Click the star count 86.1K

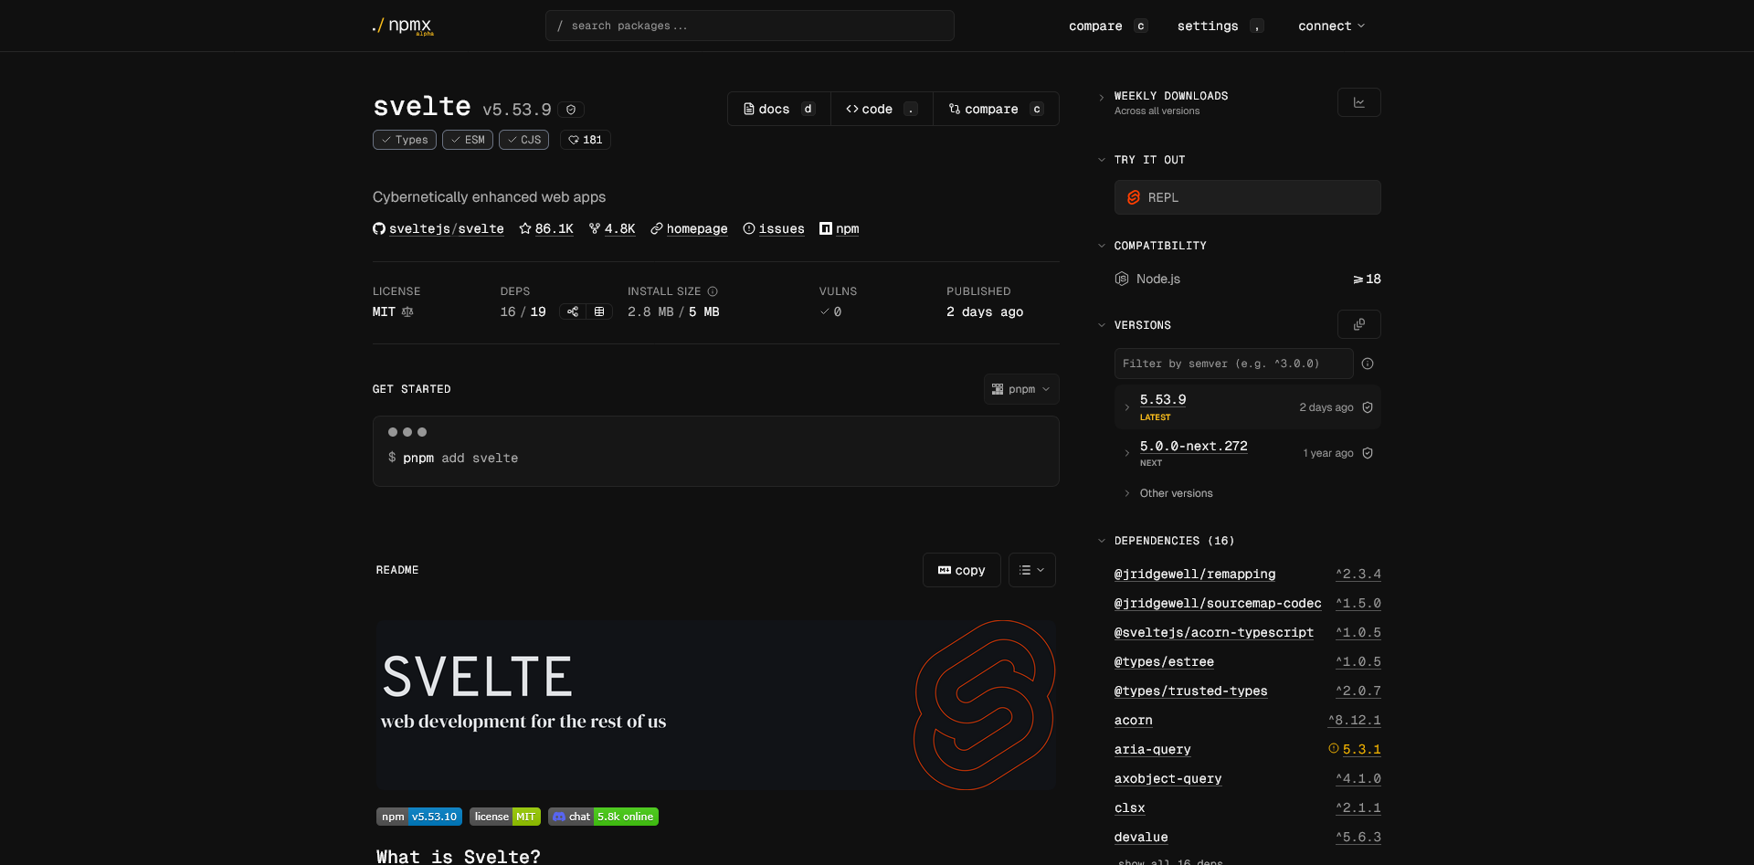pos(546,228)
